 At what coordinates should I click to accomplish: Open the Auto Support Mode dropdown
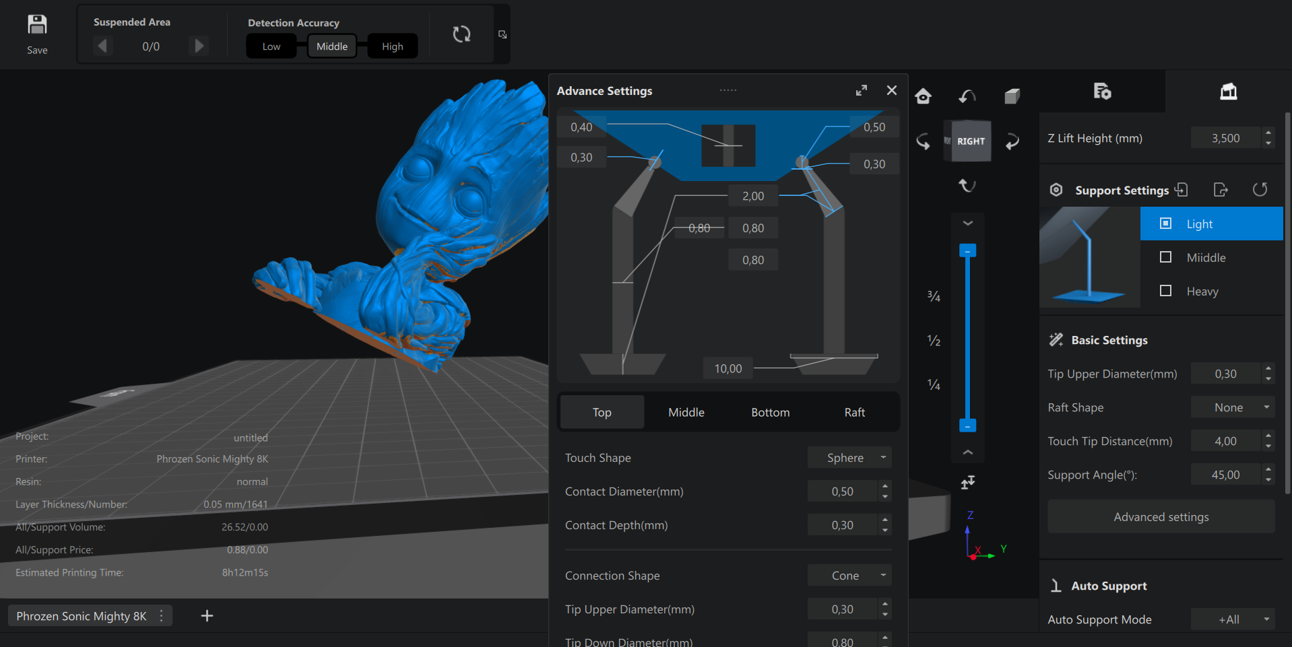pos(1233,619)
